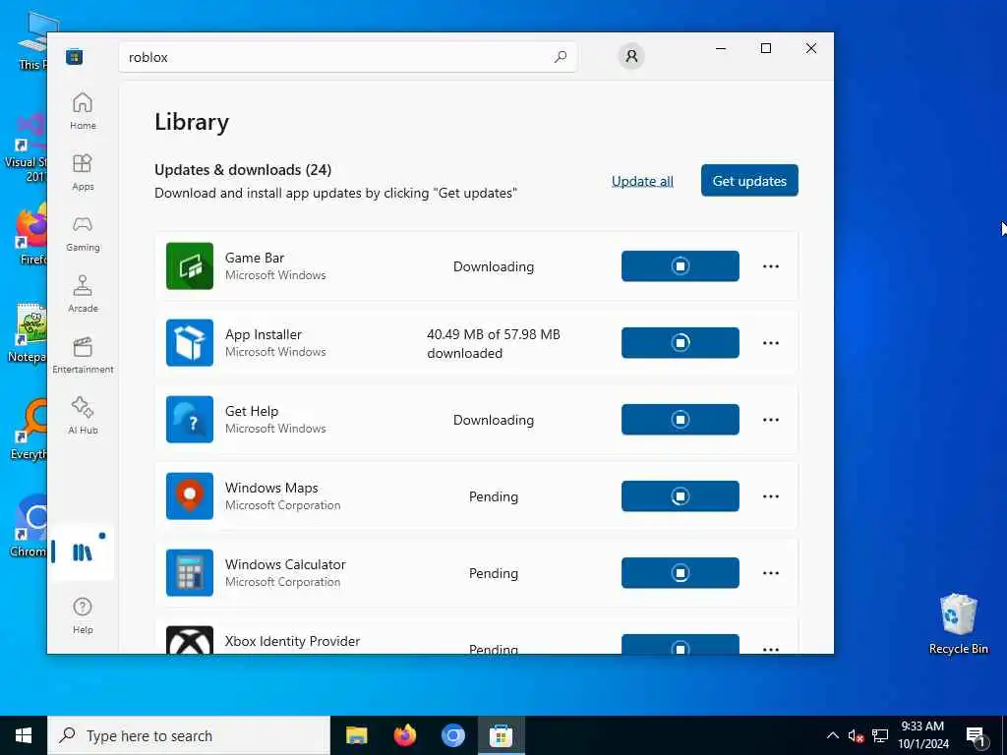Screen dimensions: 1007x755
Task: Click the Windows Maps app icon
Action: coord(190,496)
